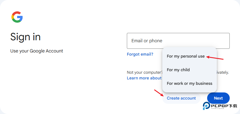Screen dimensions: 240x114
Task: Focus the Email or phone field
Action: click(178, 41)
